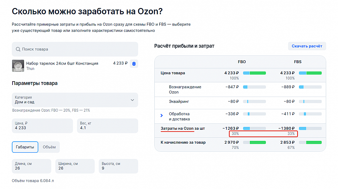
Task: Click FBO Вознаграждение Ozon bar
Action: click(x=254, y=87)
